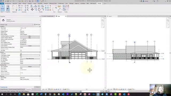Screen dimensions: 171x96
Task: Open Revit from the Windows taskbar
Action: (98, 94)
